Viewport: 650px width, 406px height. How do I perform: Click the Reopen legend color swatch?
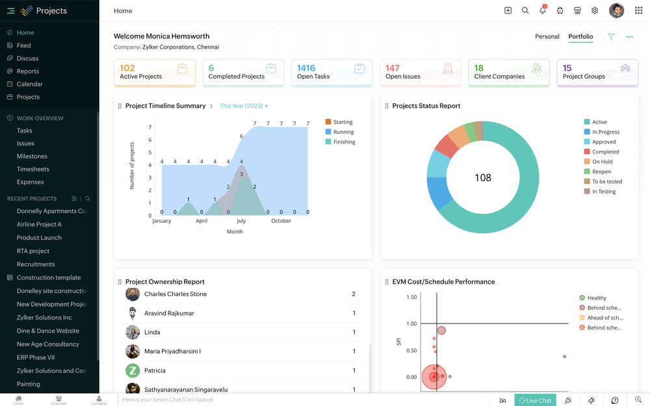coord(586,171)
